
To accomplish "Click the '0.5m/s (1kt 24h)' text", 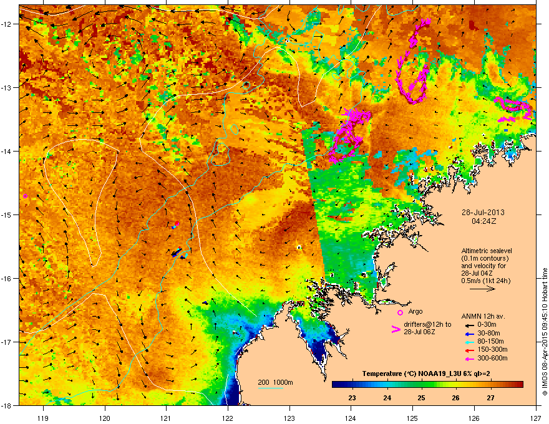I will [x=485, y=281].
